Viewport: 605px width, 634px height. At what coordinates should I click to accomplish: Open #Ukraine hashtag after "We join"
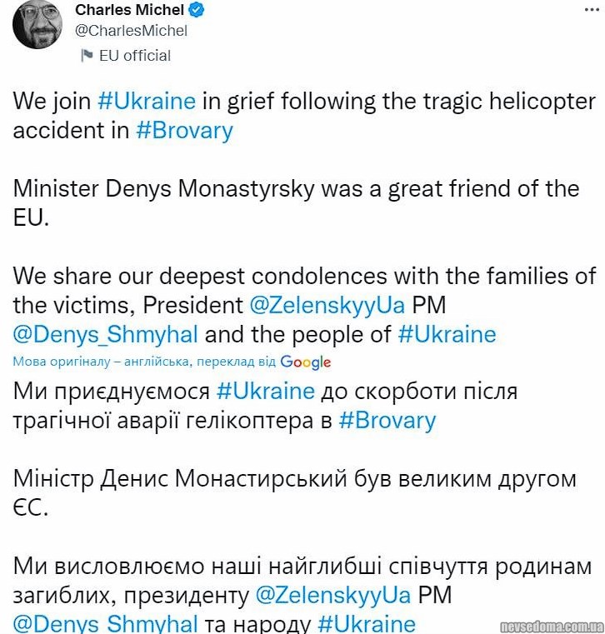tap(146, 101)
